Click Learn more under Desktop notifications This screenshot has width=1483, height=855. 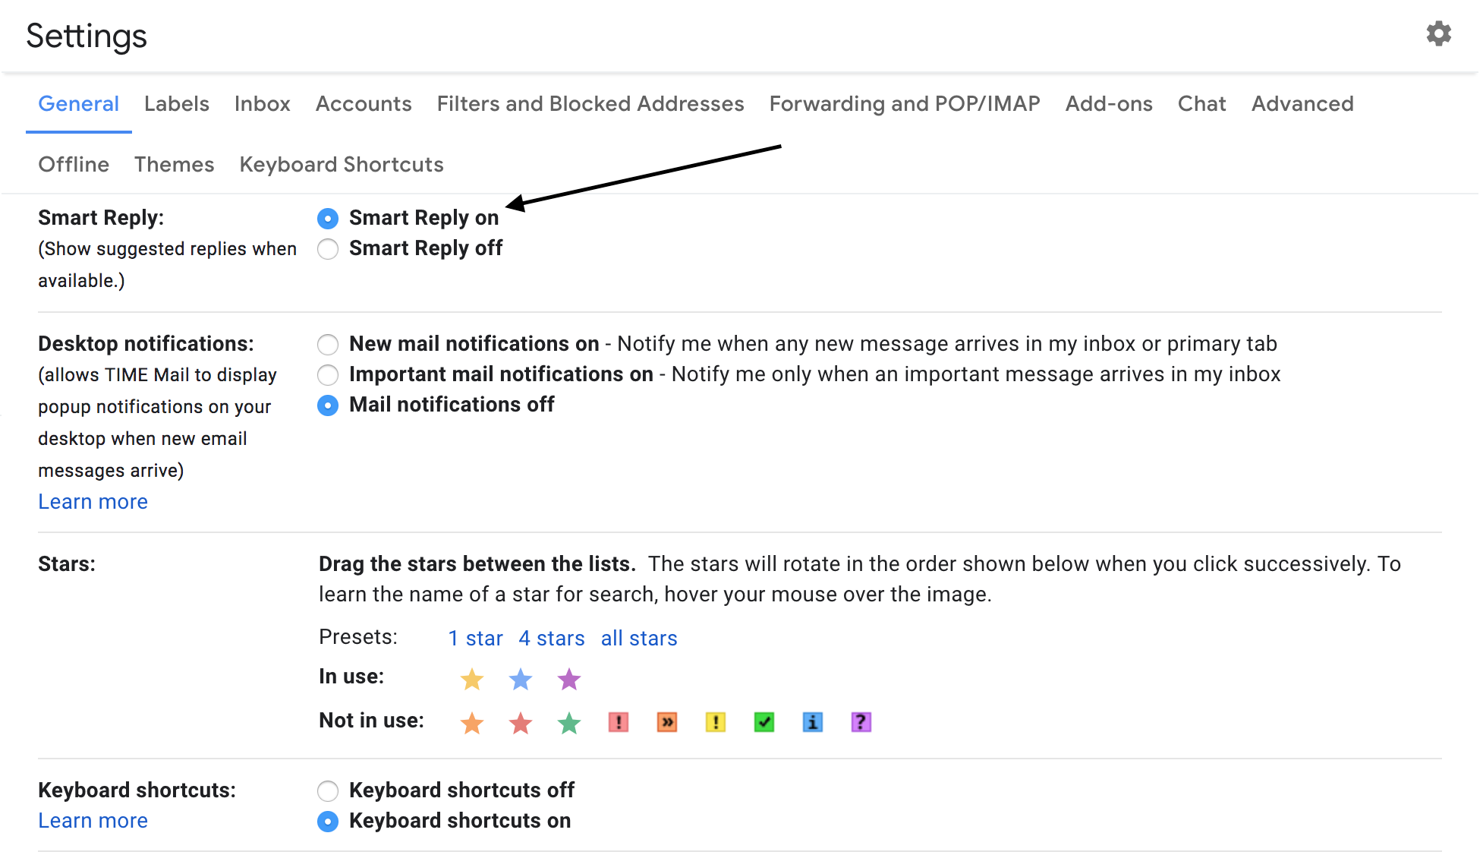click(93, 501)
